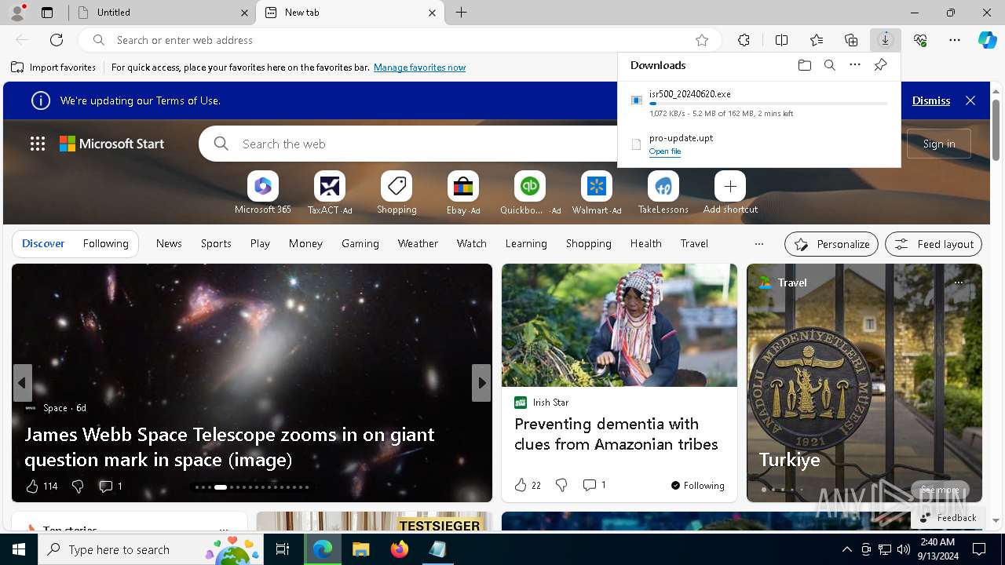This screenshot has height=565, width=1005.
Task: Add a new shortcut tile
Action: pyautogui.click(x=730, y=193)
